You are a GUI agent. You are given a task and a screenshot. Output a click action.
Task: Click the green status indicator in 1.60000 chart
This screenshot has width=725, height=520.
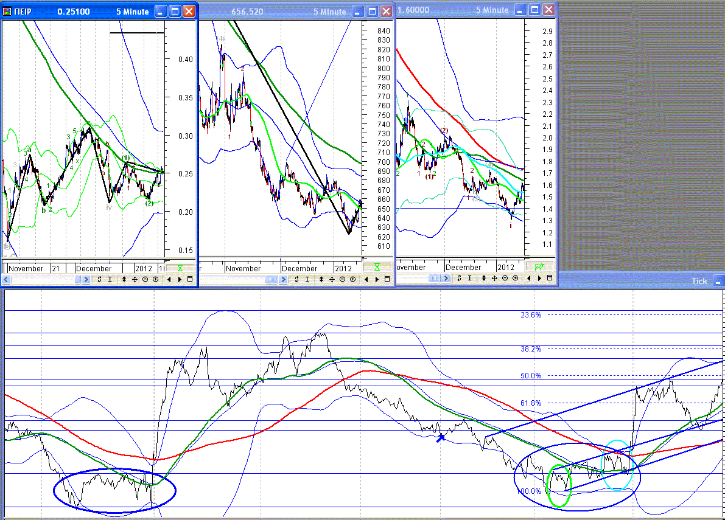[x=539, y=267]
